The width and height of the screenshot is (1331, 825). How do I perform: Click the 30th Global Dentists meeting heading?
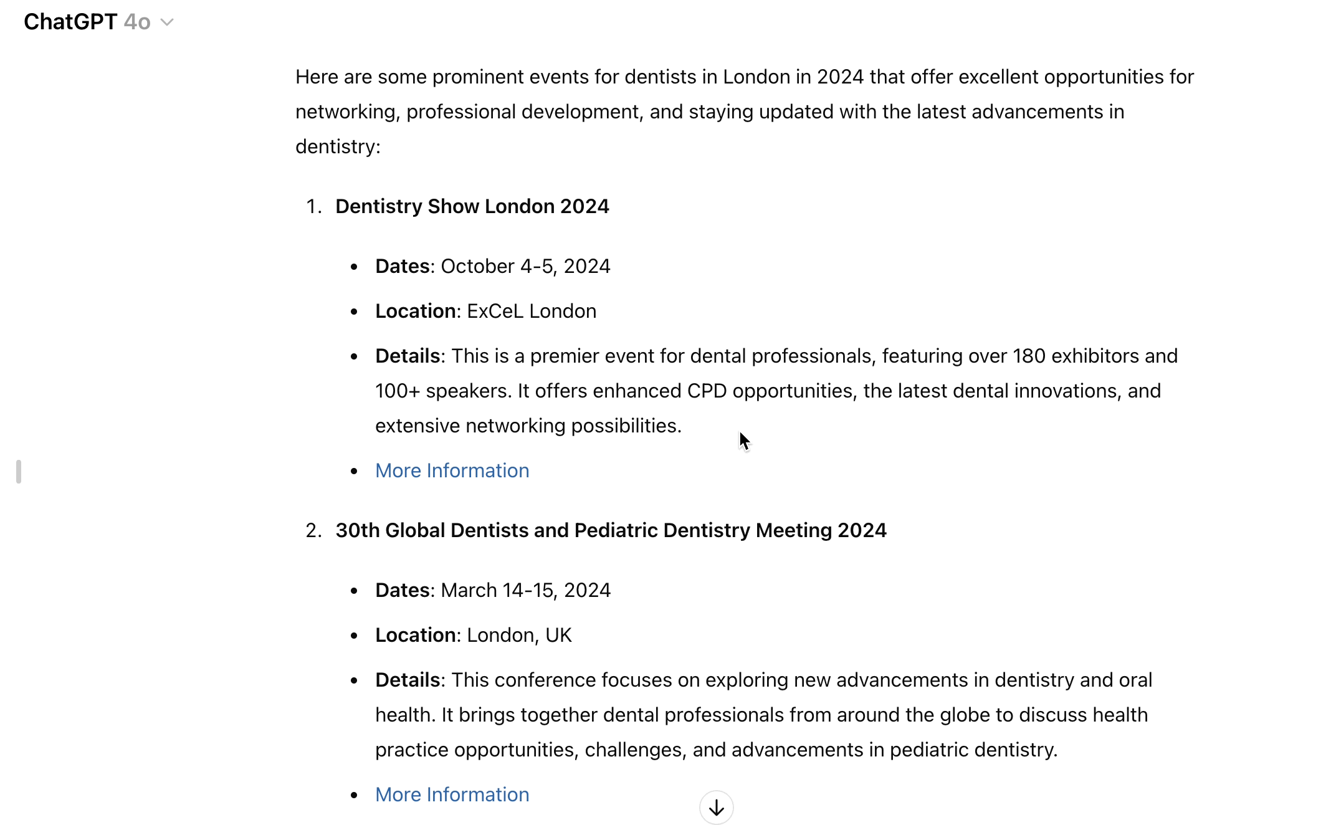pos(611,530)
